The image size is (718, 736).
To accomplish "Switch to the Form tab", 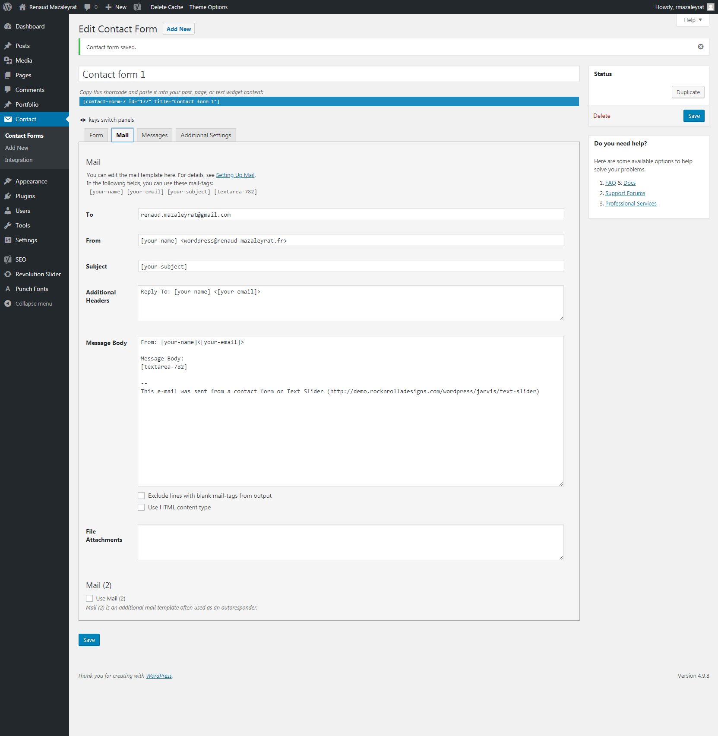I will pos(96,135).
